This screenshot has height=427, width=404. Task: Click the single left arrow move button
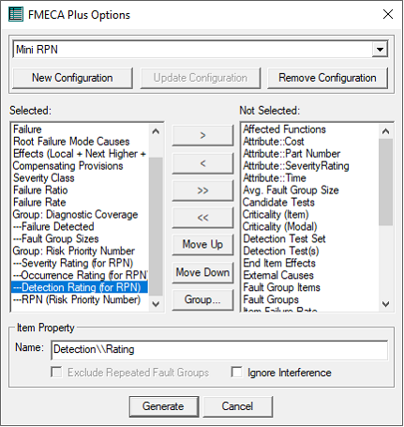point(202,163)
